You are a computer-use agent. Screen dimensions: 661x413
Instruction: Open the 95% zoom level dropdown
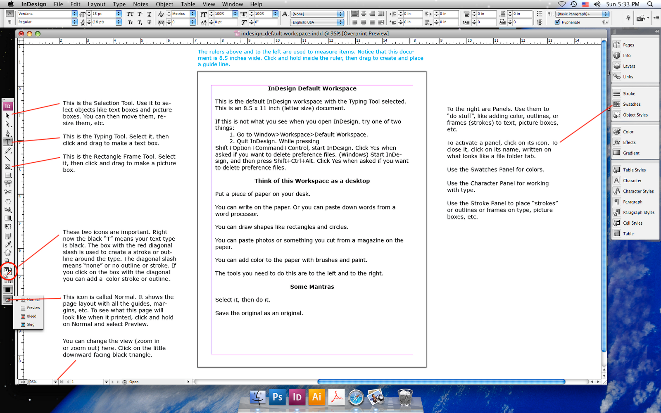pyautogui.click(x=55, y=382)
